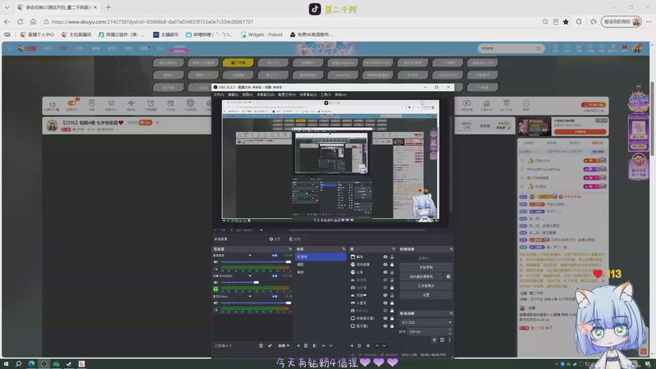
Task: Hide the 显示器2 source
Action: click(385, 326)
